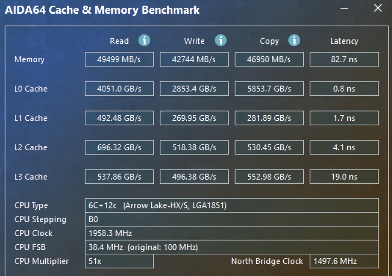The width and height of the screenshot is (392, 276).
Task: Click the CPU Multiplier field showing 51x
Action: coord(119,261)
